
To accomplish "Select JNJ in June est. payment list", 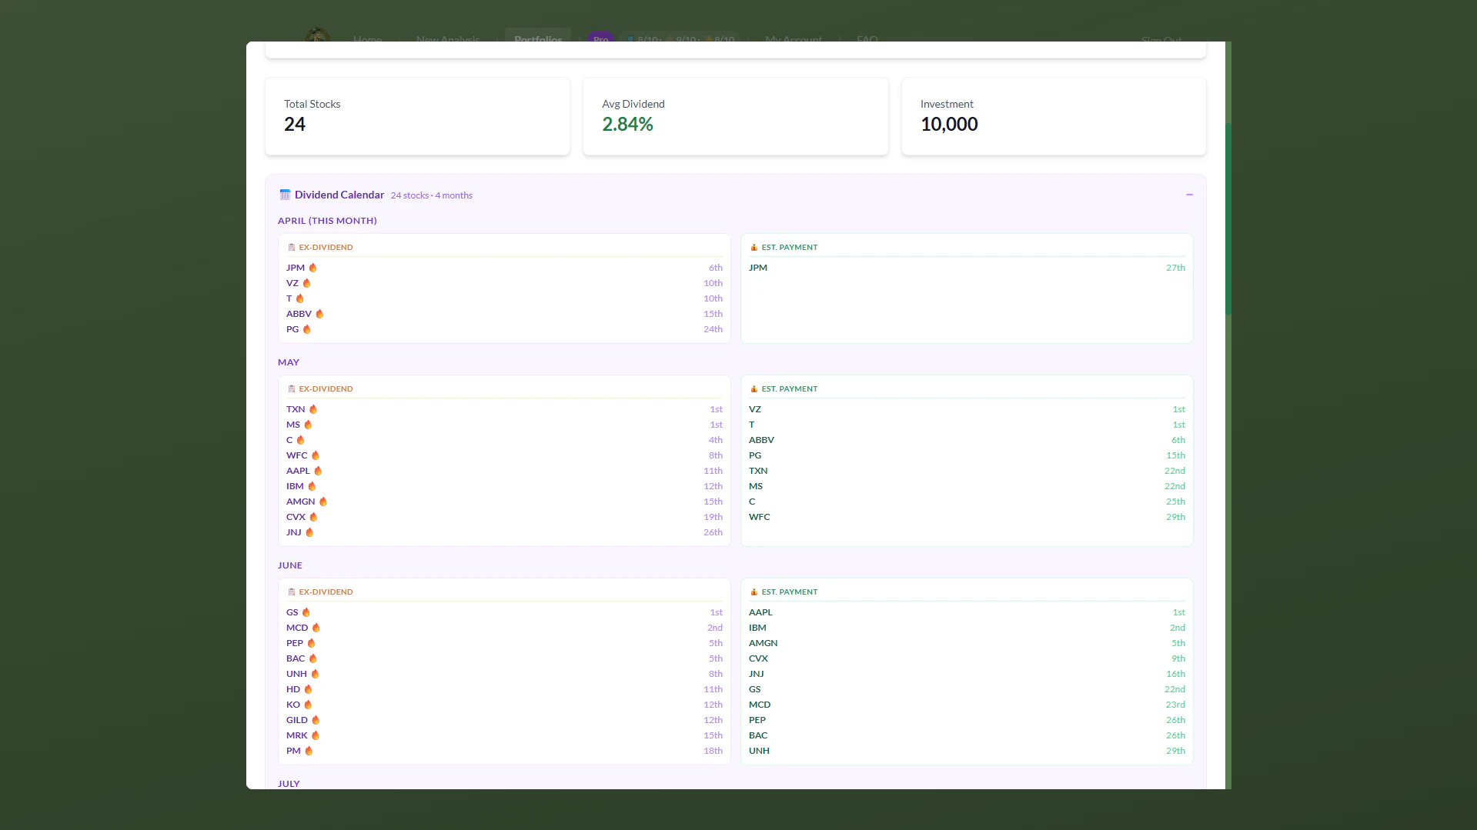I will 757,674.
